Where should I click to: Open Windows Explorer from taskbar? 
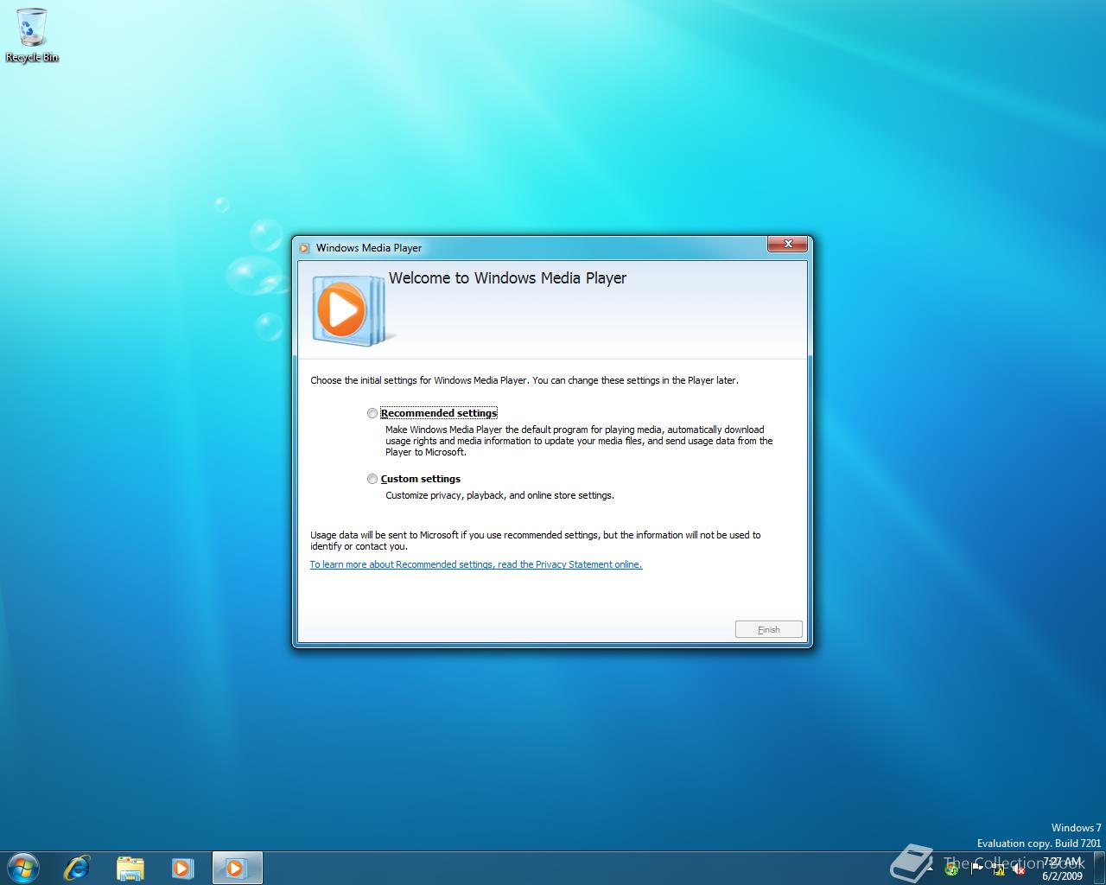point(130,868)
